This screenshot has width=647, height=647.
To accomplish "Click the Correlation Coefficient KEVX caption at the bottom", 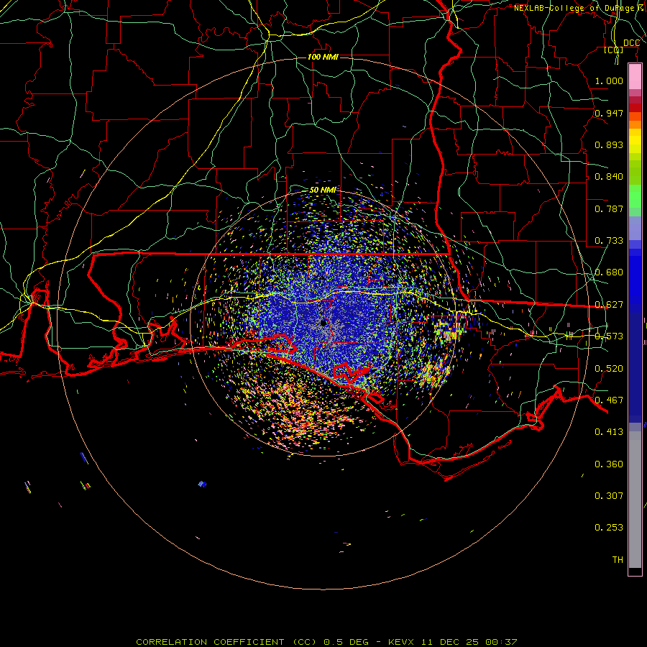I will tap(326, 642).
